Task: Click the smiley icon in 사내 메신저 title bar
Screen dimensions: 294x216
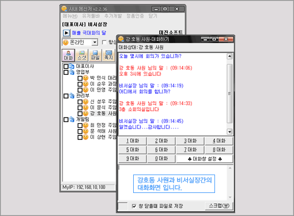Action: [64, 9]
